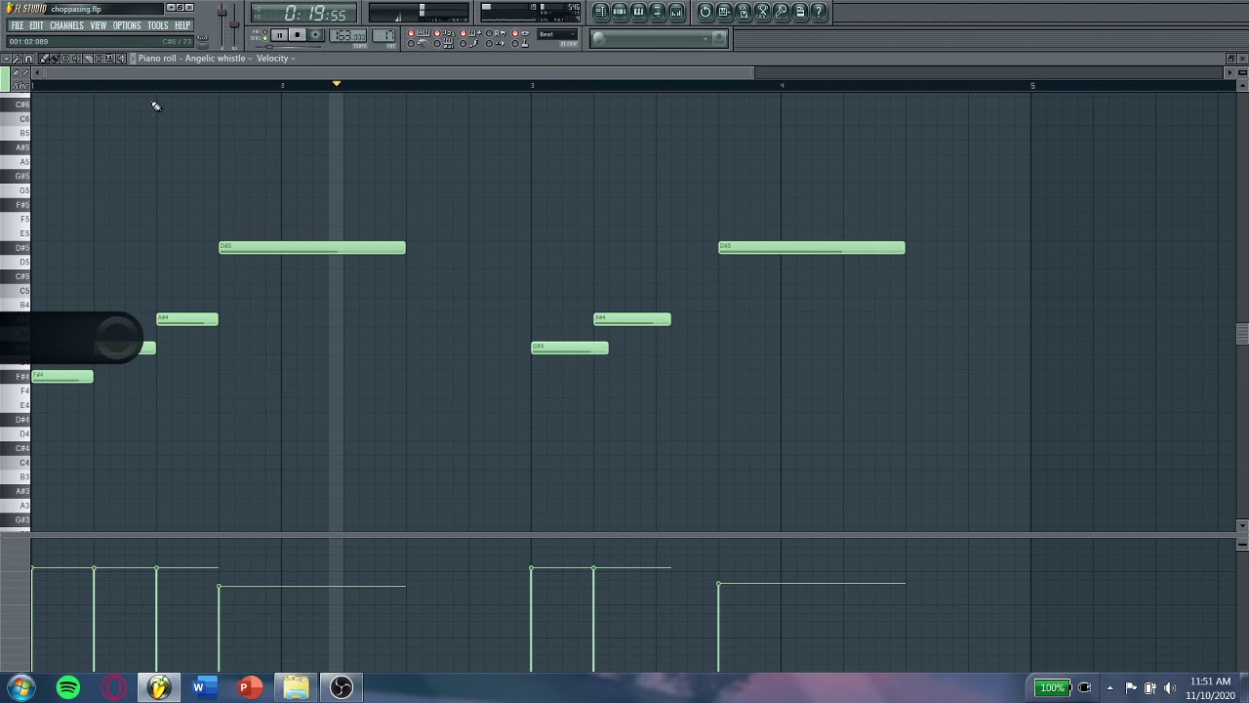1249x703 pixels.
Task: Open the Step Sequencer view button
Action: [x=620, y=12]
